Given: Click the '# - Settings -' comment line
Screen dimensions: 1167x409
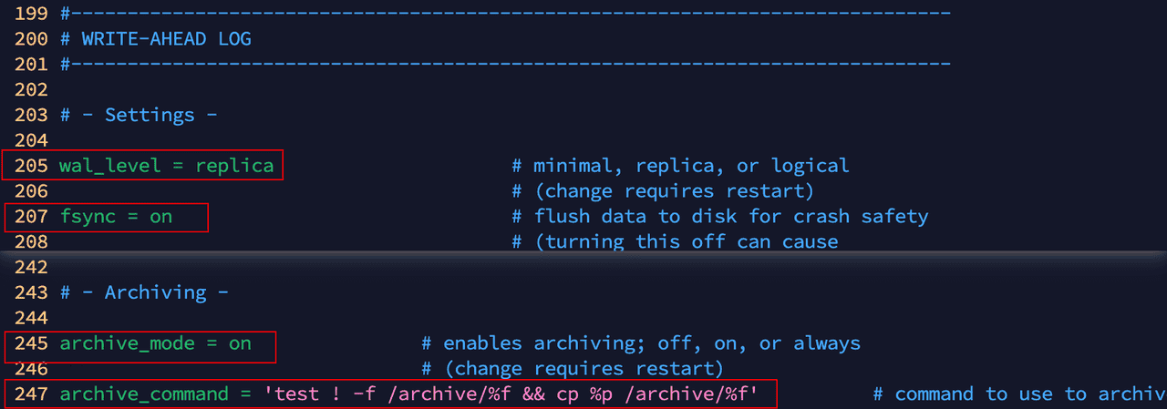Looking at the screenshot, I should coord(139,115).
